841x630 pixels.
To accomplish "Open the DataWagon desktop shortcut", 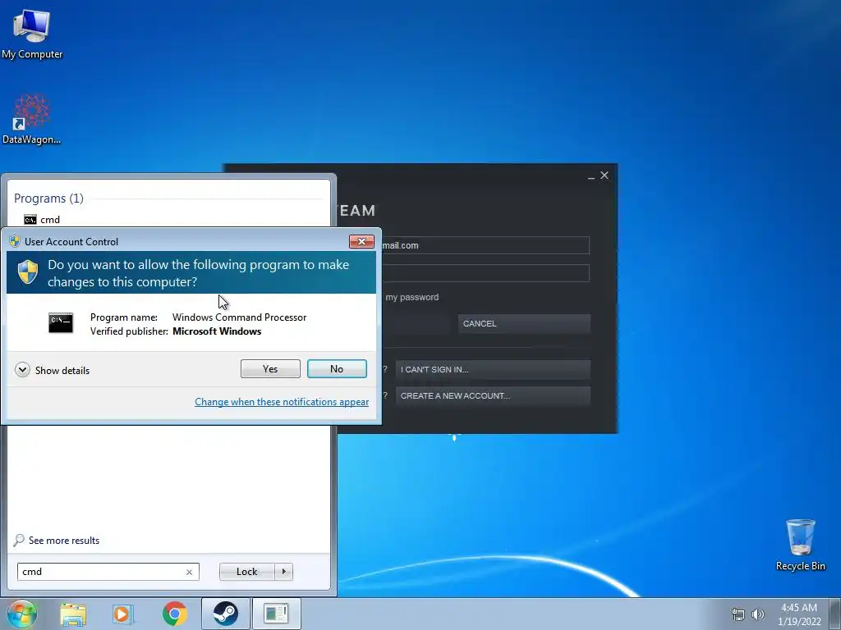I will click(32, 119).
